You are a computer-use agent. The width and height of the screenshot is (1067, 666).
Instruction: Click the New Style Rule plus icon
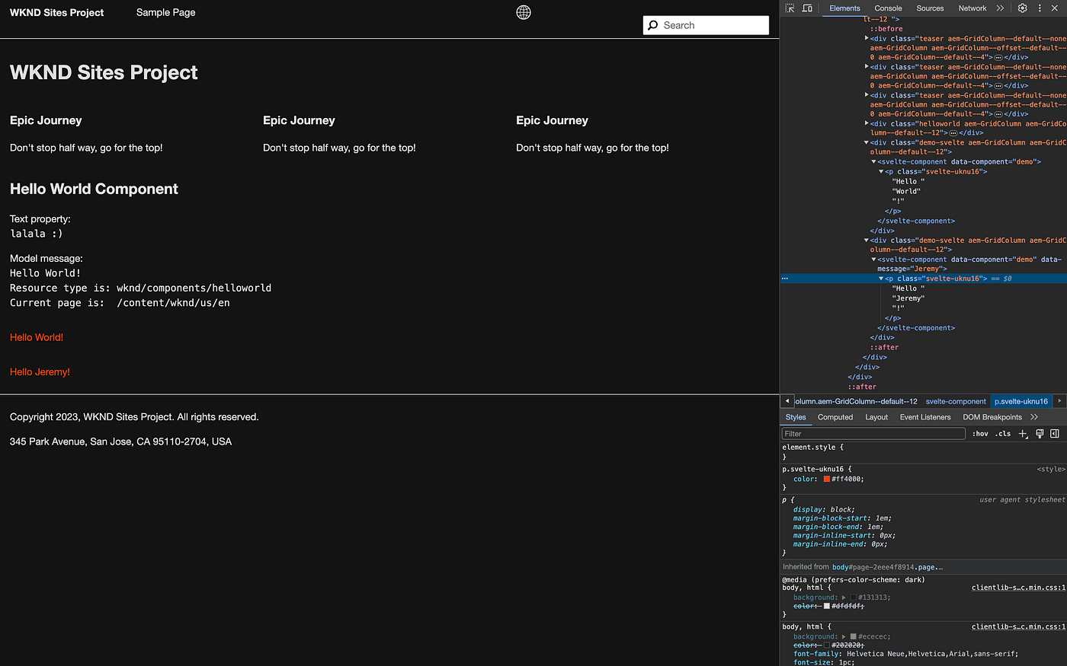pos(1023,434)
